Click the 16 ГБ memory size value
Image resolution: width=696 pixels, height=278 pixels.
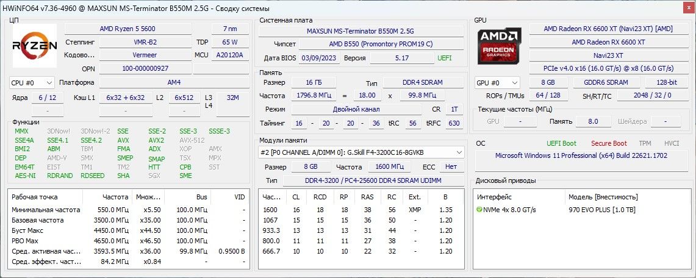[x=314, y=82]
